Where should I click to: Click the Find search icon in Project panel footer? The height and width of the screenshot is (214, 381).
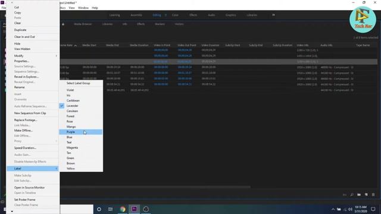(x=352, y=194)
